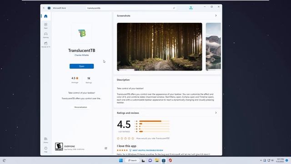The image size is (291, 164).
Task: Click the TranslucentTB app logo
Action: click(x=82, y=33)
